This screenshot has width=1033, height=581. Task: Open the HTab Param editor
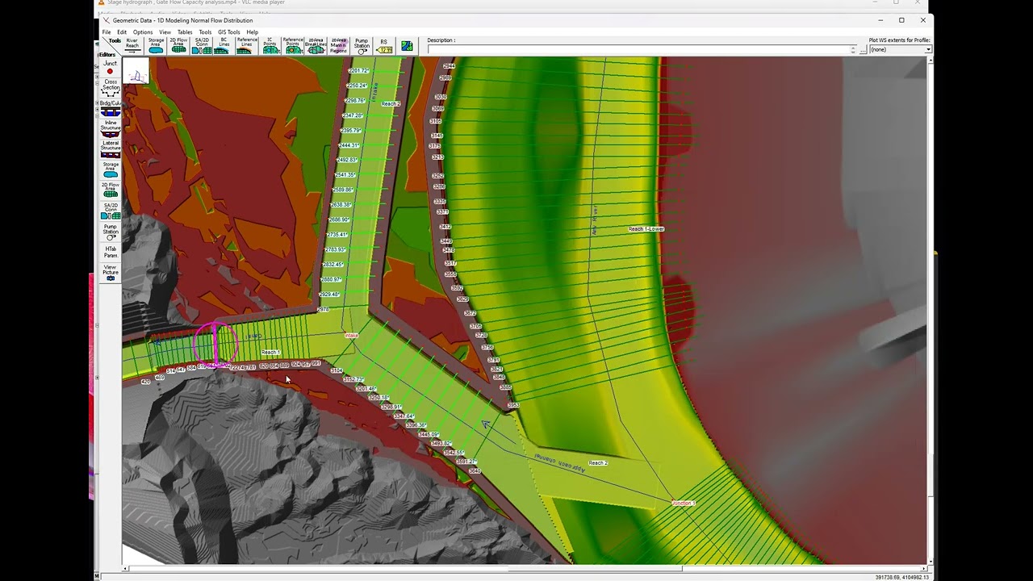[110, 253]
